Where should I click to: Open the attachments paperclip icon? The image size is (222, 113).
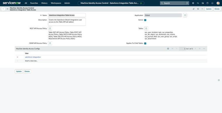(x=193, y=9)
